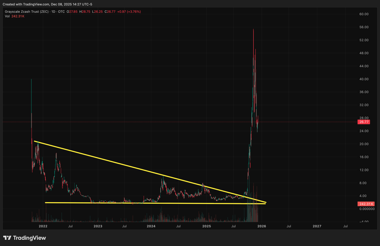Click the 52.00 price axis label
The image size is (380, 246).
364,40
